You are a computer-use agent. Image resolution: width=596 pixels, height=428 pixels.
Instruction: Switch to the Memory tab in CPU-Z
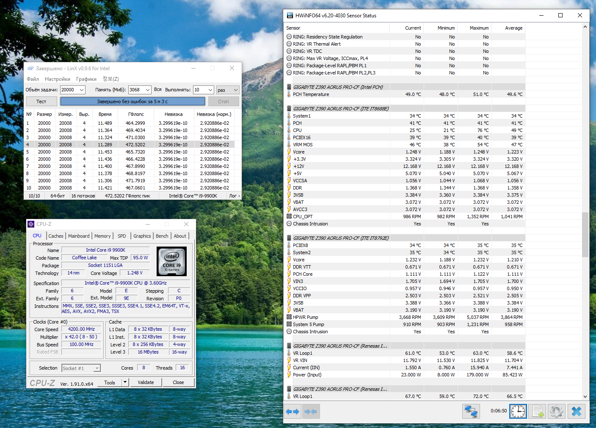tap(102, 236)
